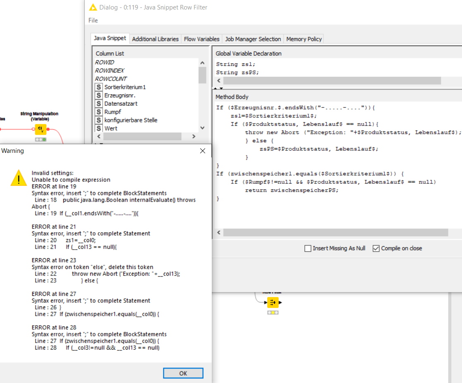Click the Erzeugnisnr. column type icon

99,95
